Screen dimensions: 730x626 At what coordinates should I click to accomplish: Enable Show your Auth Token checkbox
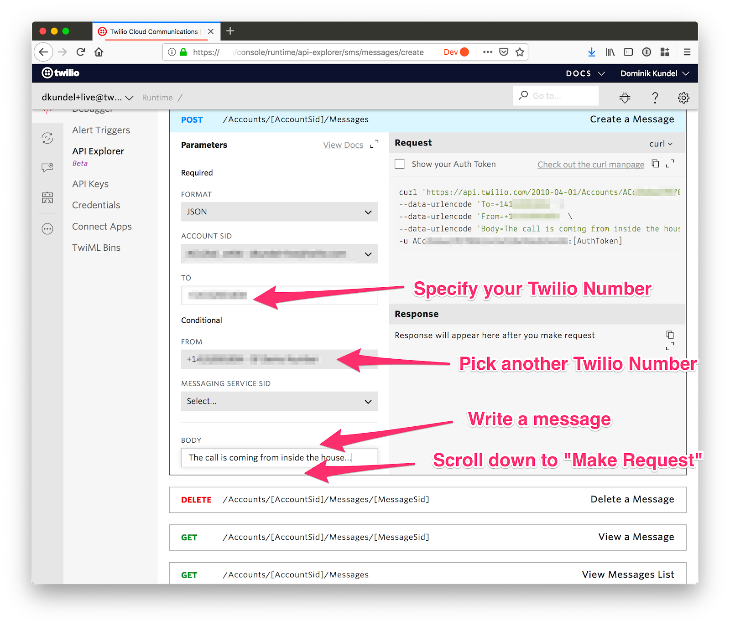tap(400, 164)
